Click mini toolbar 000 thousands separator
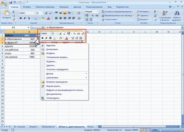The image size is (184, 132). click(x=79, y=33)
